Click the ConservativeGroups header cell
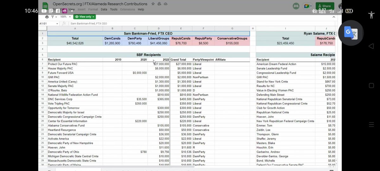The height and width of the screenshot is (171, 380). coord(232,38)
